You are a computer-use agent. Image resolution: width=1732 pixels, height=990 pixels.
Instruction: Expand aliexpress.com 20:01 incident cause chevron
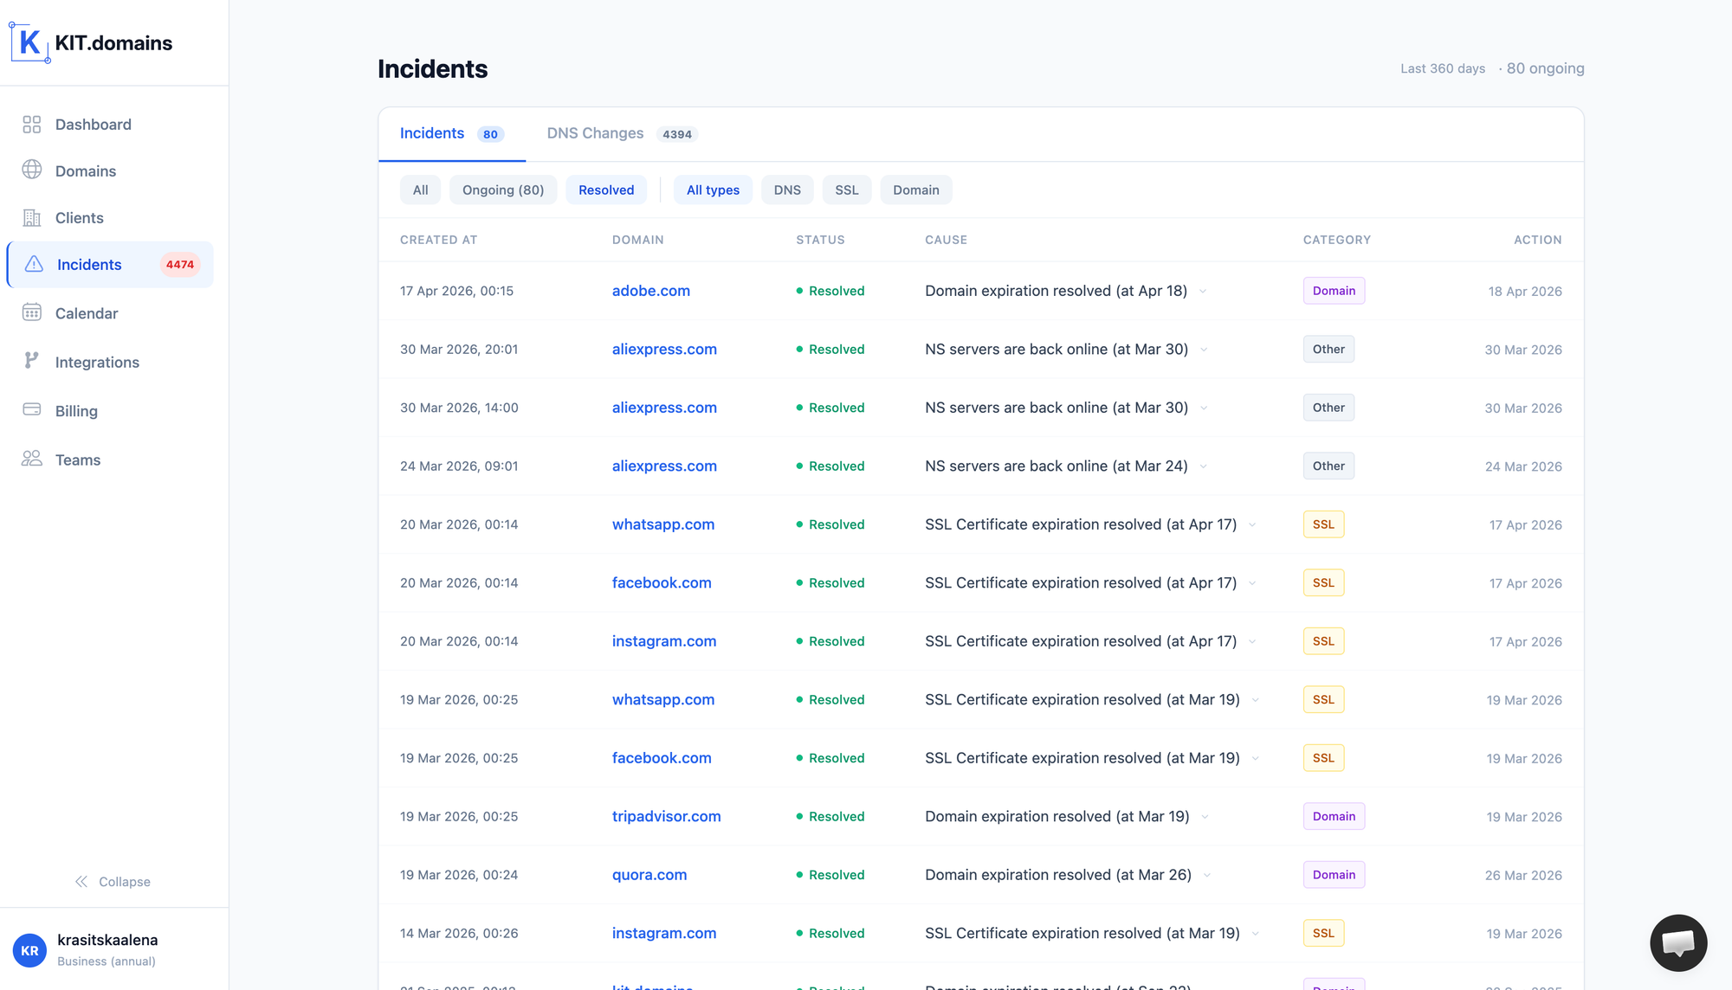point(1204,350)
